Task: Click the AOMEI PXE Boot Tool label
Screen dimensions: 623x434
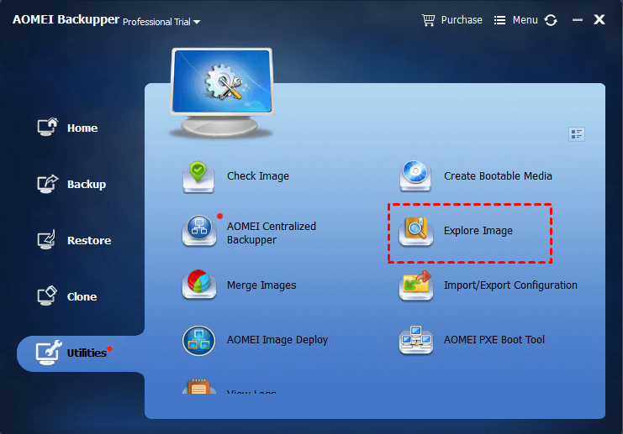Action: 494,340
